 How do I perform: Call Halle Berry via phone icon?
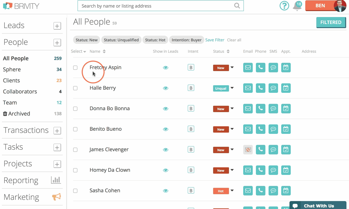[261, 88]
